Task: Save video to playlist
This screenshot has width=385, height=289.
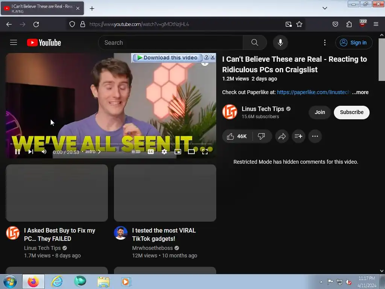Action: pos(298,136)
